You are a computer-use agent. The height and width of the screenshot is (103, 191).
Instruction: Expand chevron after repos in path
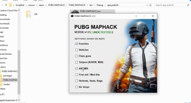click(46, 5)
